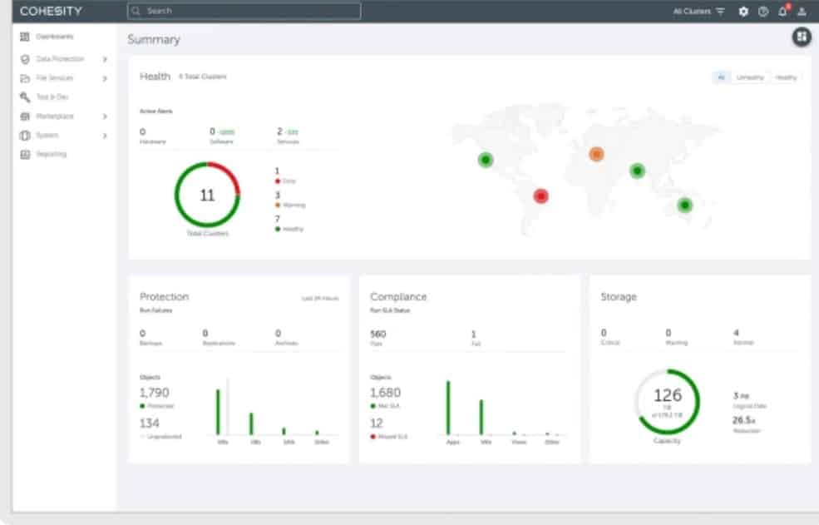Open the All Clusters filter dropdown
The image size is (819, 525).
[698, 11]
